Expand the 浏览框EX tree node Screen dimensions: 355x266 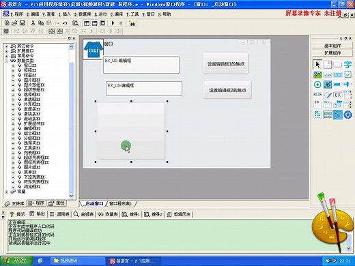[x=13, y=187]
